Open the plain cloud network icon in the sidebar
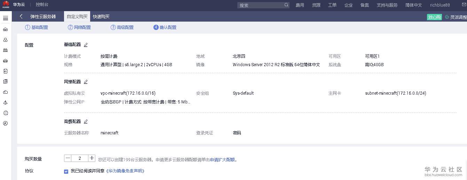 point(6,92)
